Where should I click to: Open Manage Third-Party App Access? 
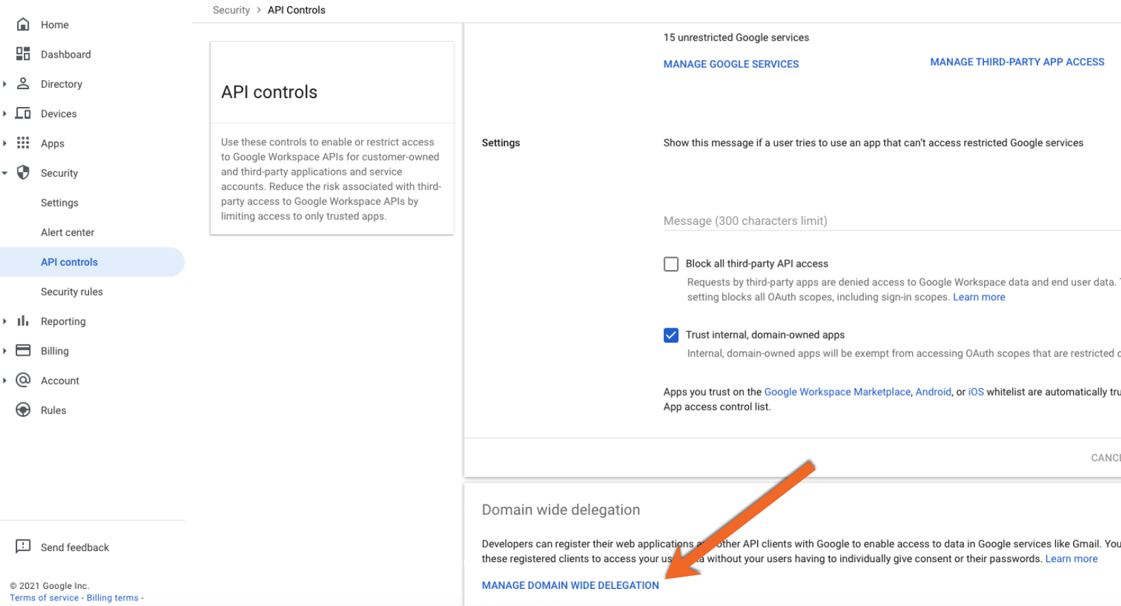click(1017, 62)
